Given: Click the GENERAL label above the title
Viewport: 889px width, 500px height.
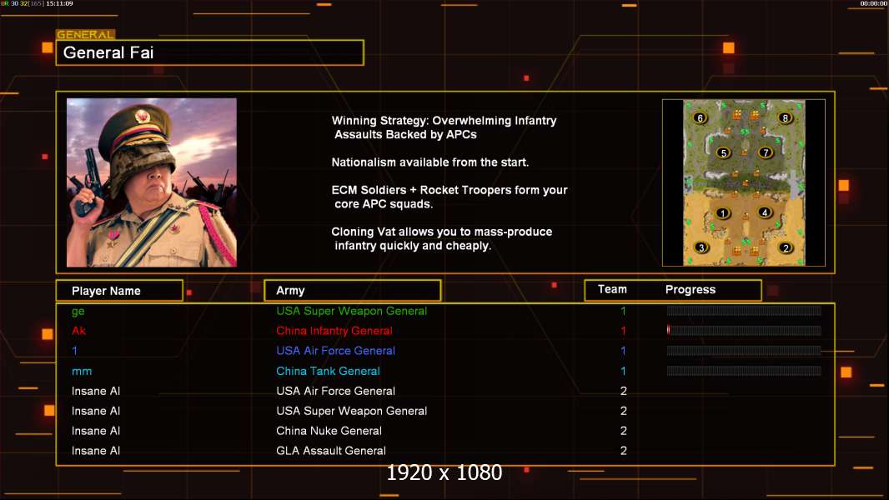Looking at the screenshot, I should coord(86,34).
